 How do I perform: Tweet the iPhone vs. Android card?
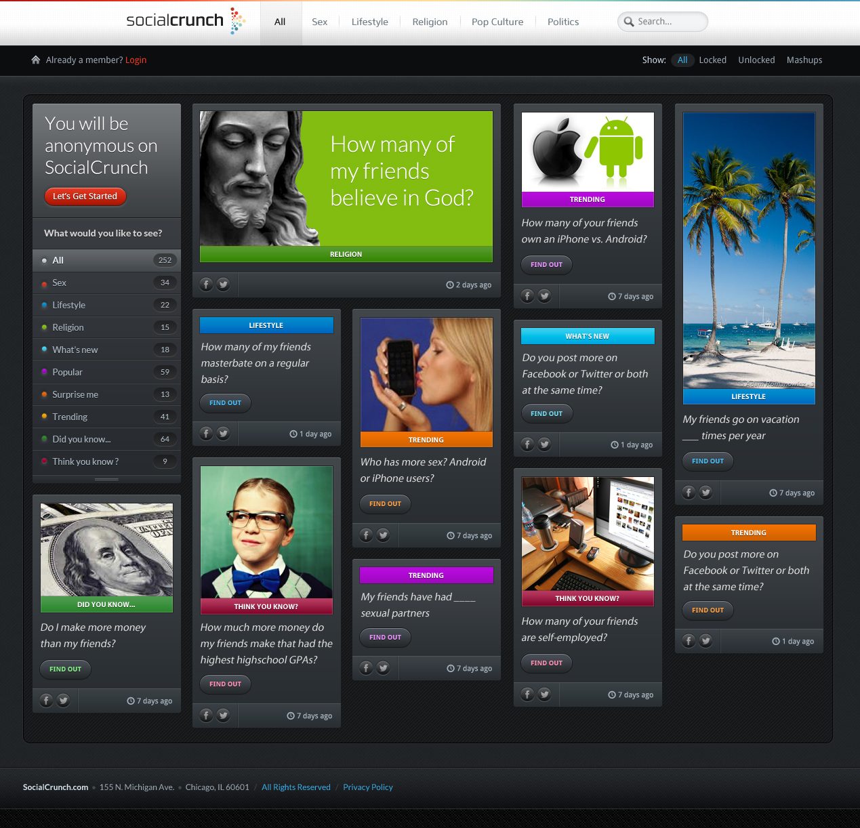point(544,296)
